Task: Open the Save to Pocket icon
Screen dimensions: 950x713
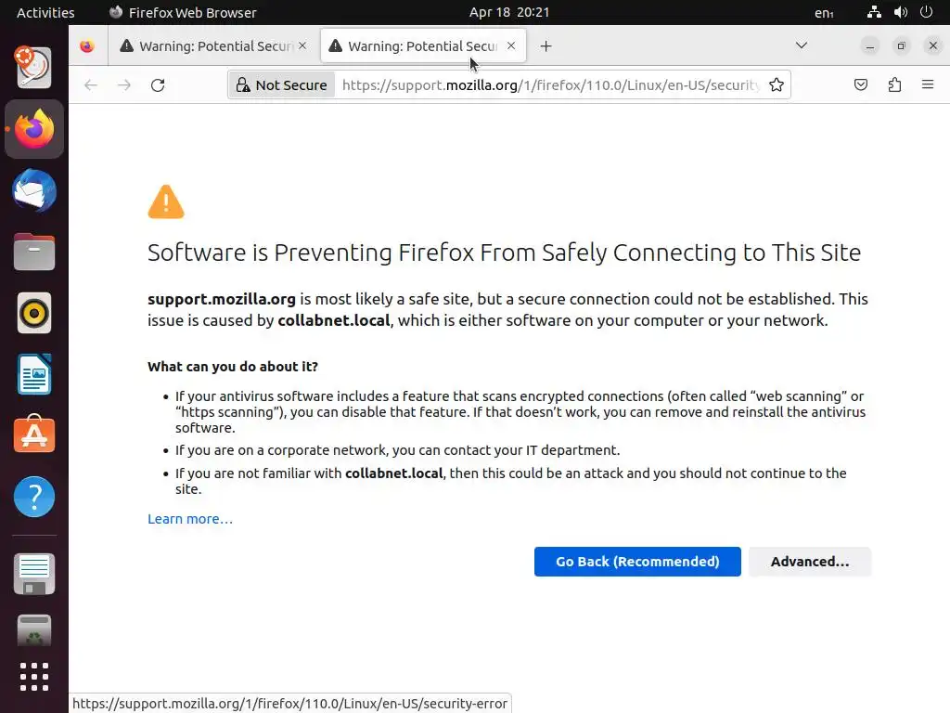Action: [x=861, y=85]
